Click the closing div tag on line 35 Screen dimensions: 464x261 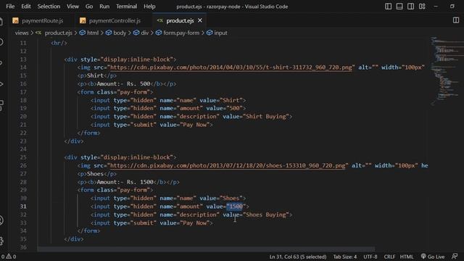click(74, 239)
